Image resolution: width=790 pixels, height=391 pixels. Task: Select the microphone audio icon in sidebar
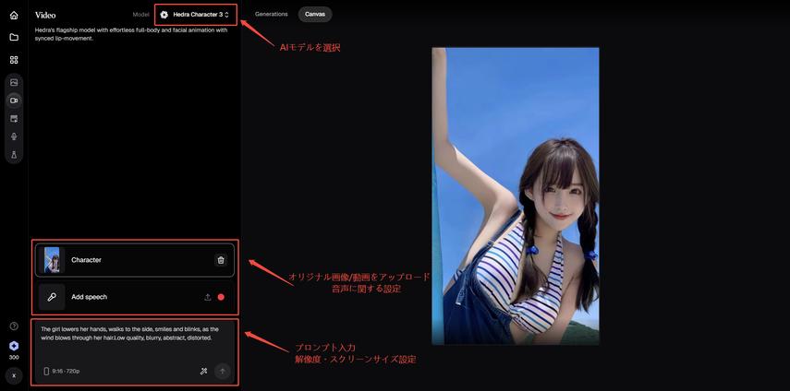pos(14,136)
